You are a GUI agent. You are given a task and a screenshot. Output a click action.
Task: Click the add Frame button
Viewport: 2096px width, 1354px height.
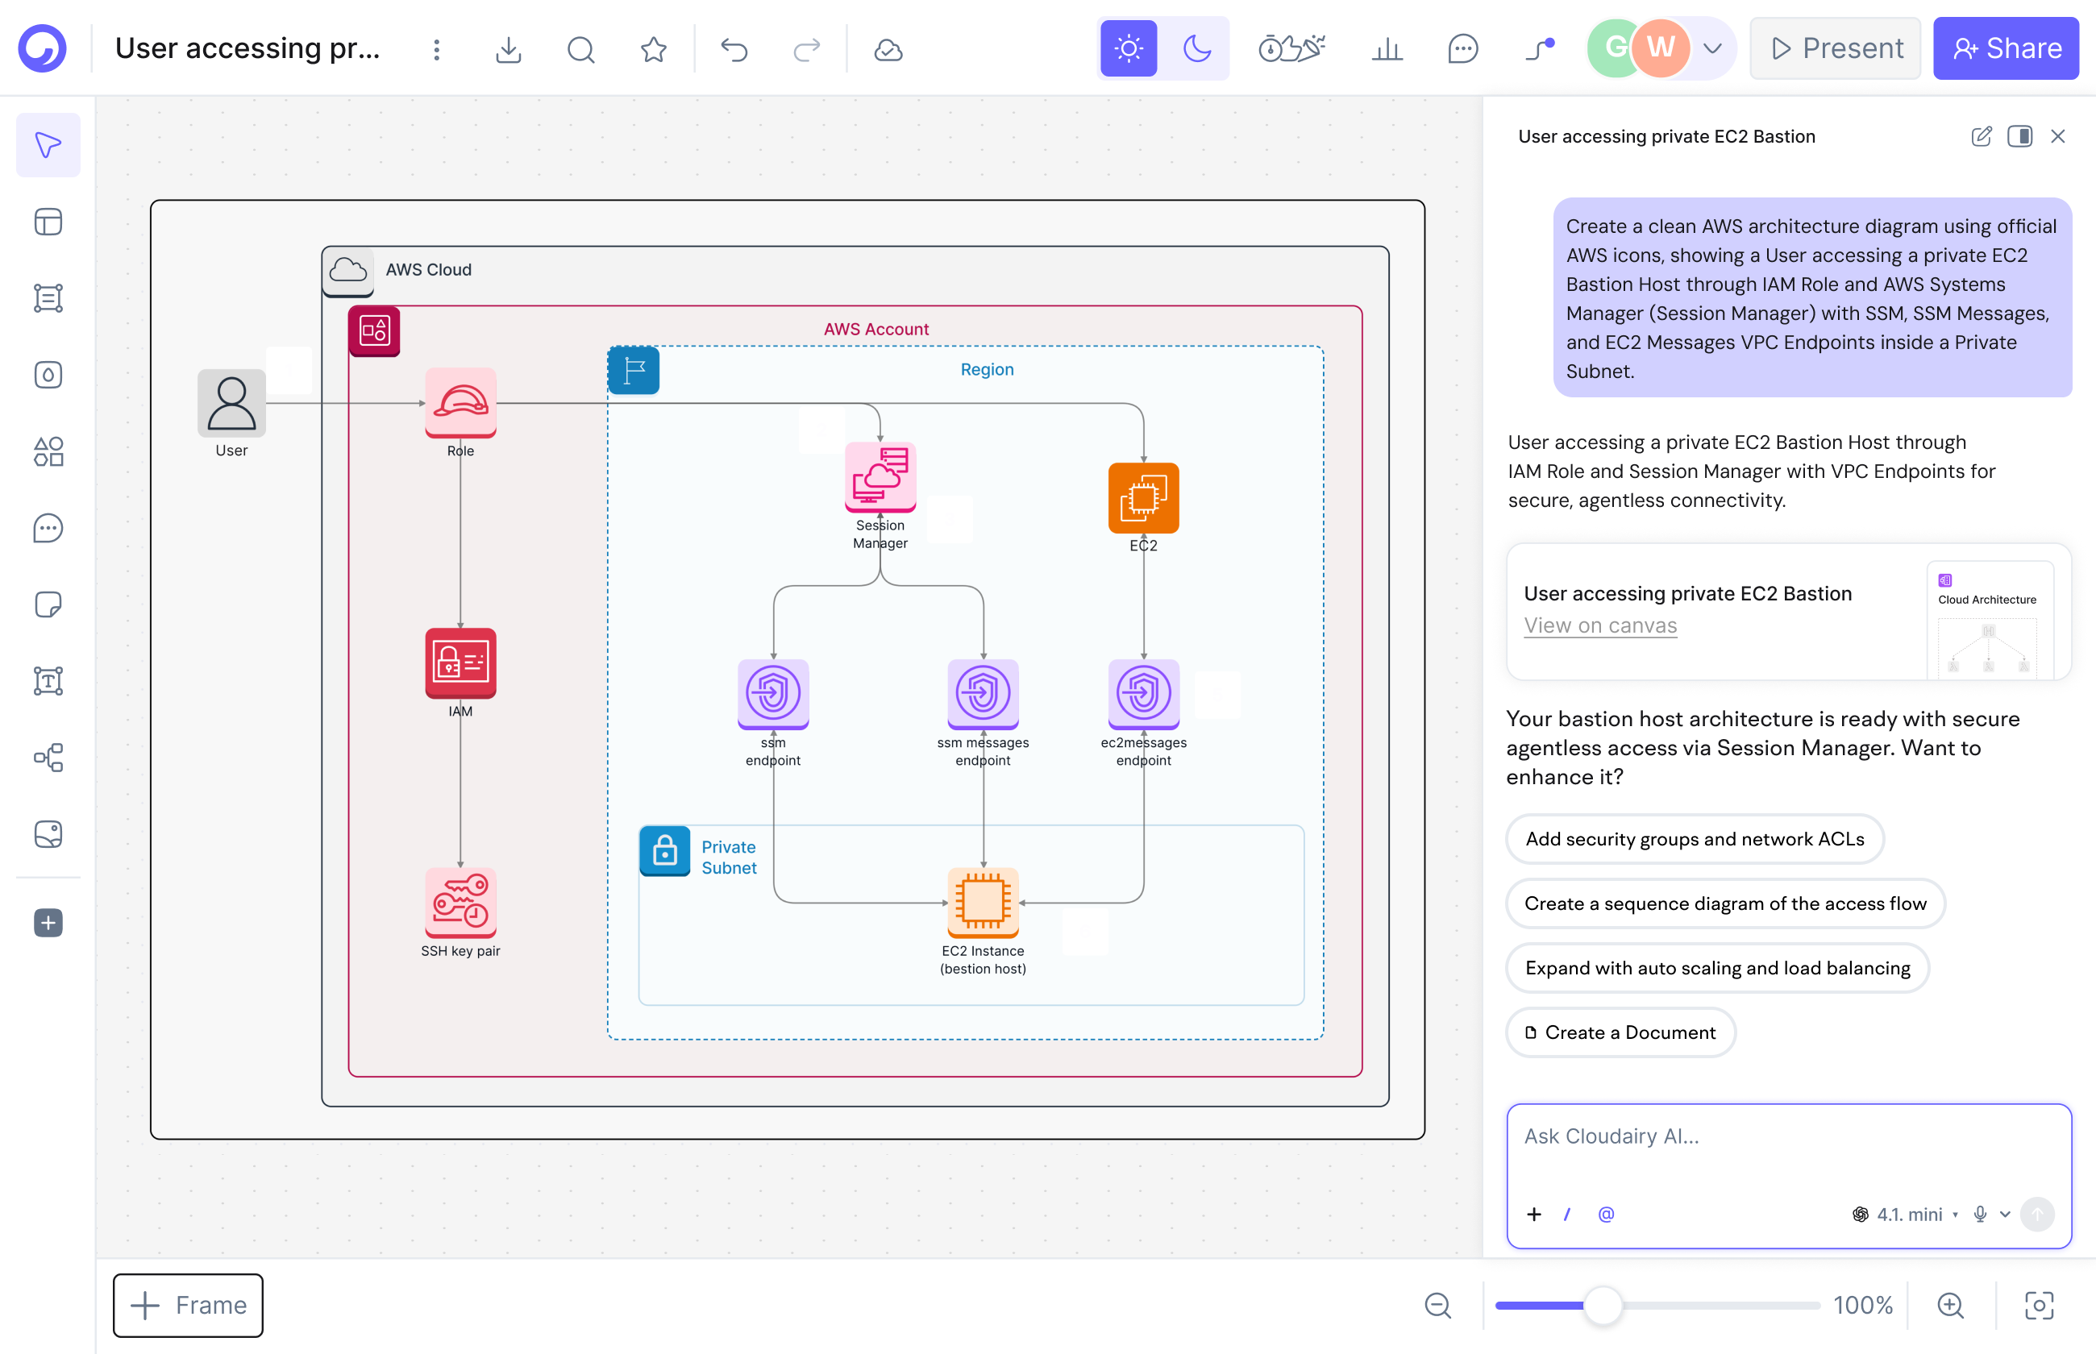click(x=187, y=1305)
